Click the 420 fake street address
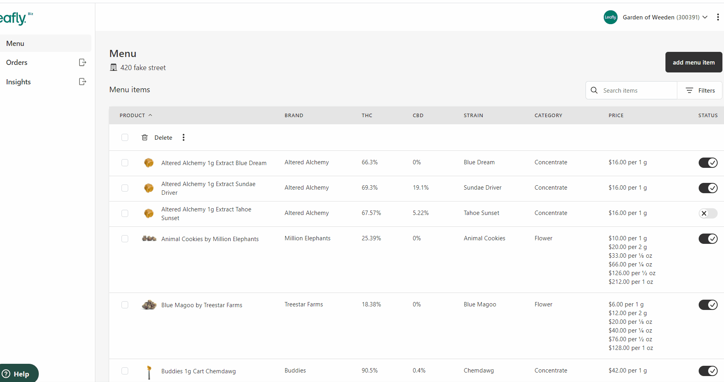Image resolution: width=724 pixels, height=382 pixels. pos(143,67)
